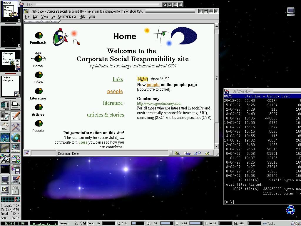301x226 pixels.
Task: Open the View menu in Netscape
Action: (x=44, y=16)
